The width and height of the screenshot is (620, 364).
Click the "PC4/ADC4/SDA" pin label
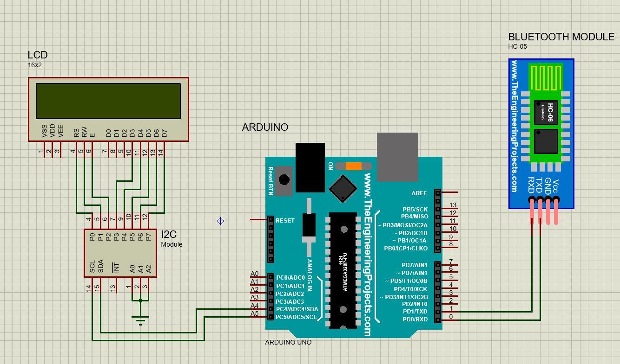[x=297, y=309]
